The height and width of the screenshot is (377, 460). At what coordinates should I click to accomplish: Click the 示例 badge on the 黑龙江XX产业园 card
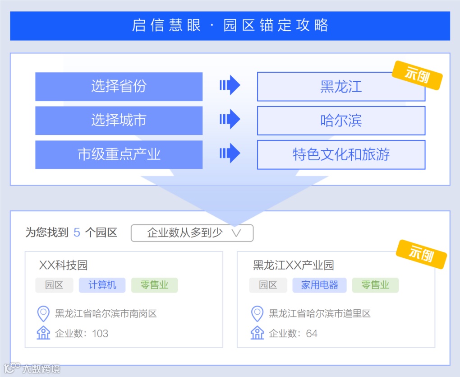[x=421, y=254]
